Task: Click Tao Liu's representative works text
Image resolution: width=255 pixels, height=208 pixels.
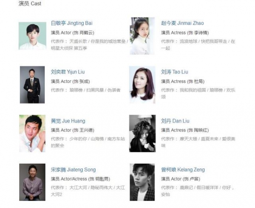Action: [x=198, y=94]
